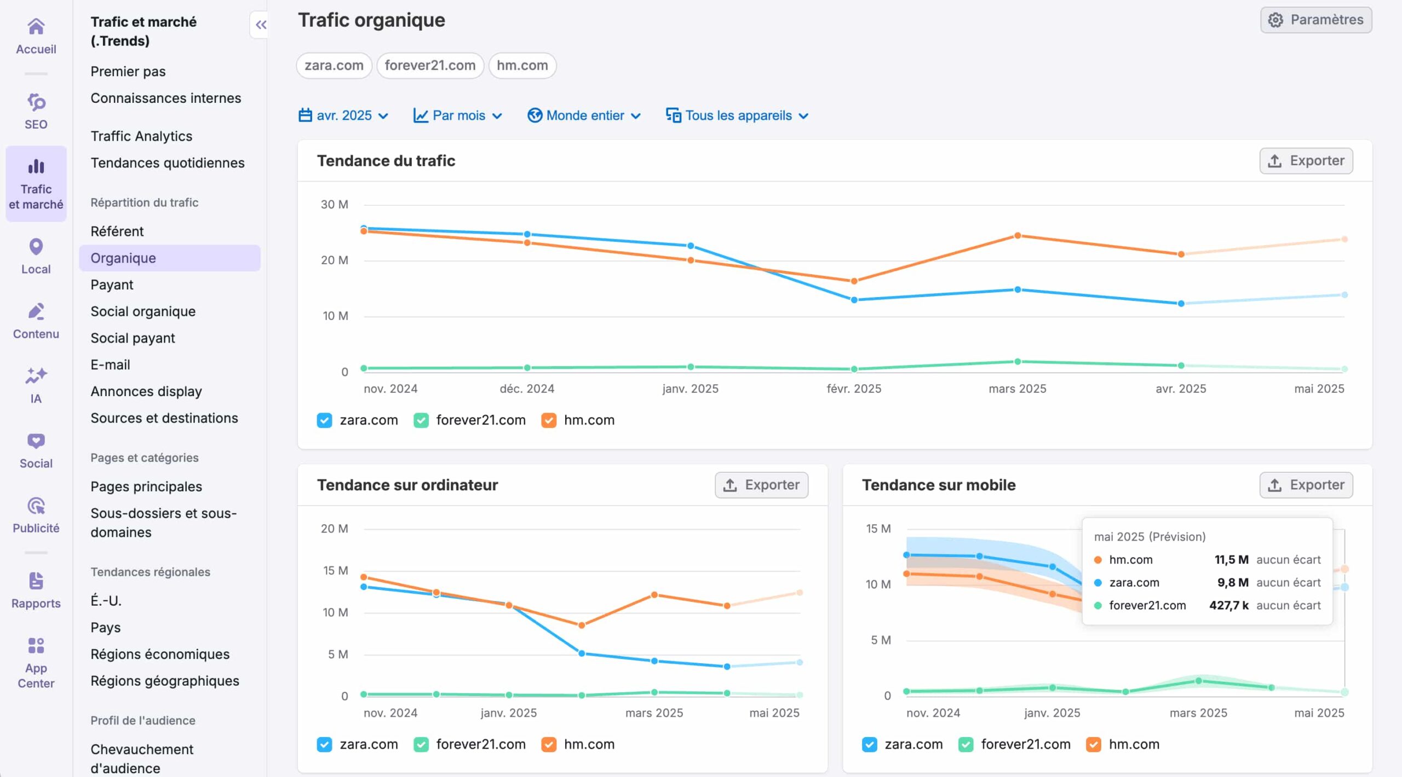Open the Contenu pencil icon
Image resolution: width=1402 pixels, height=777 pixels.
(x=36, y=311)
